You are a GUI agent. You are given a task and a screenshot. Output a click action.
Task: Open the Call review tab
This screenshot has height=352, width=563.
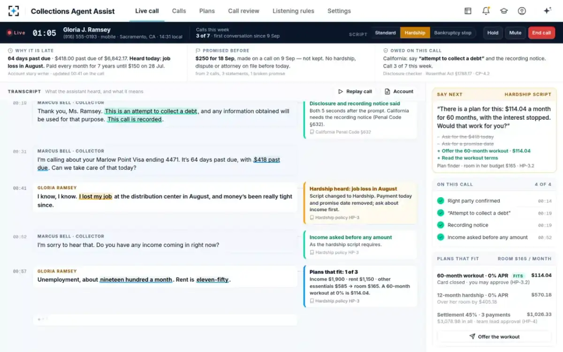coord(243,11)
